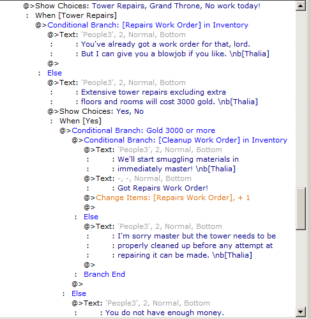Viewport: 311px width, 319px height.
Task: Select empty @> line below Branch End
Action: tap(77, 284)
